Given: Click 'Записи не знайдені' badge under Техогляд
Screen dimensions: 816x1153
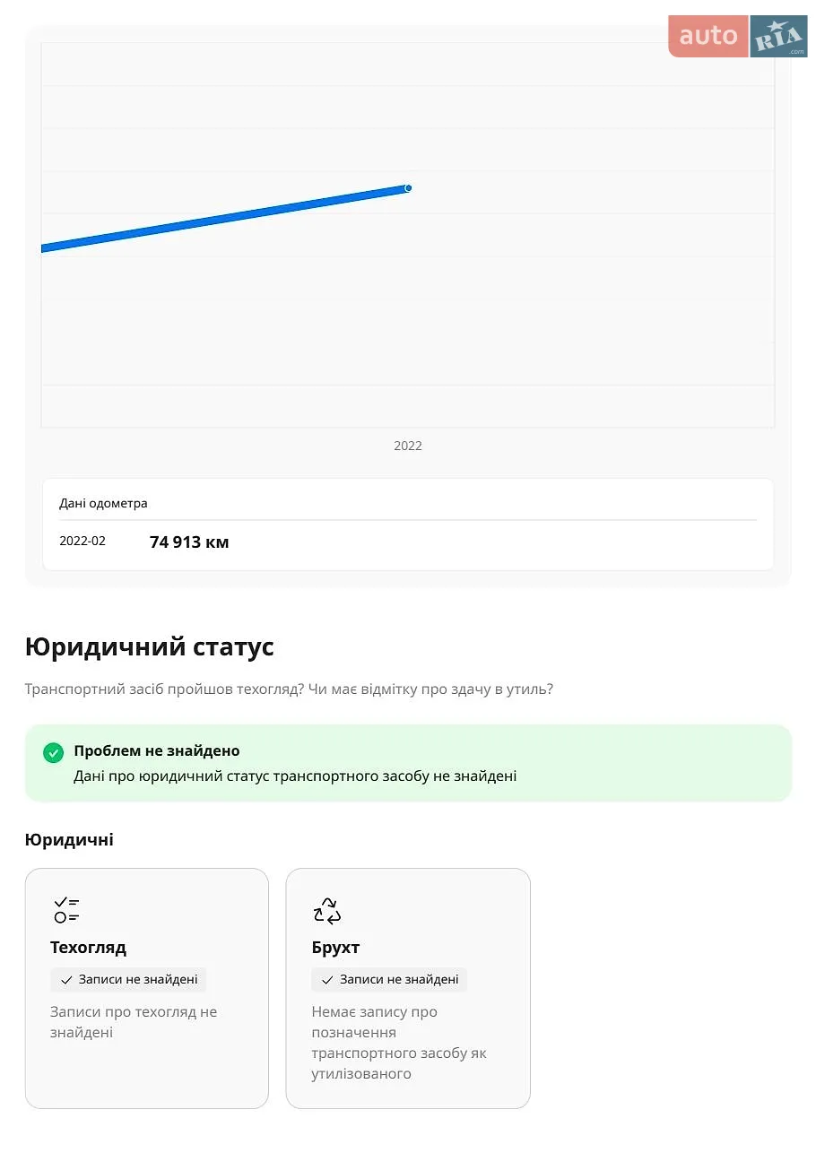Looking at the screenshot, I should click(128, 980).
